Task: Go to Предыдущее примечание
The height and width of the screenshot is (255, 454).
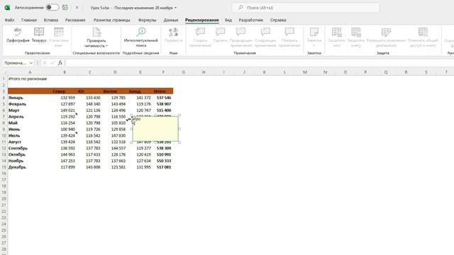Action: [x=240, y=38]
